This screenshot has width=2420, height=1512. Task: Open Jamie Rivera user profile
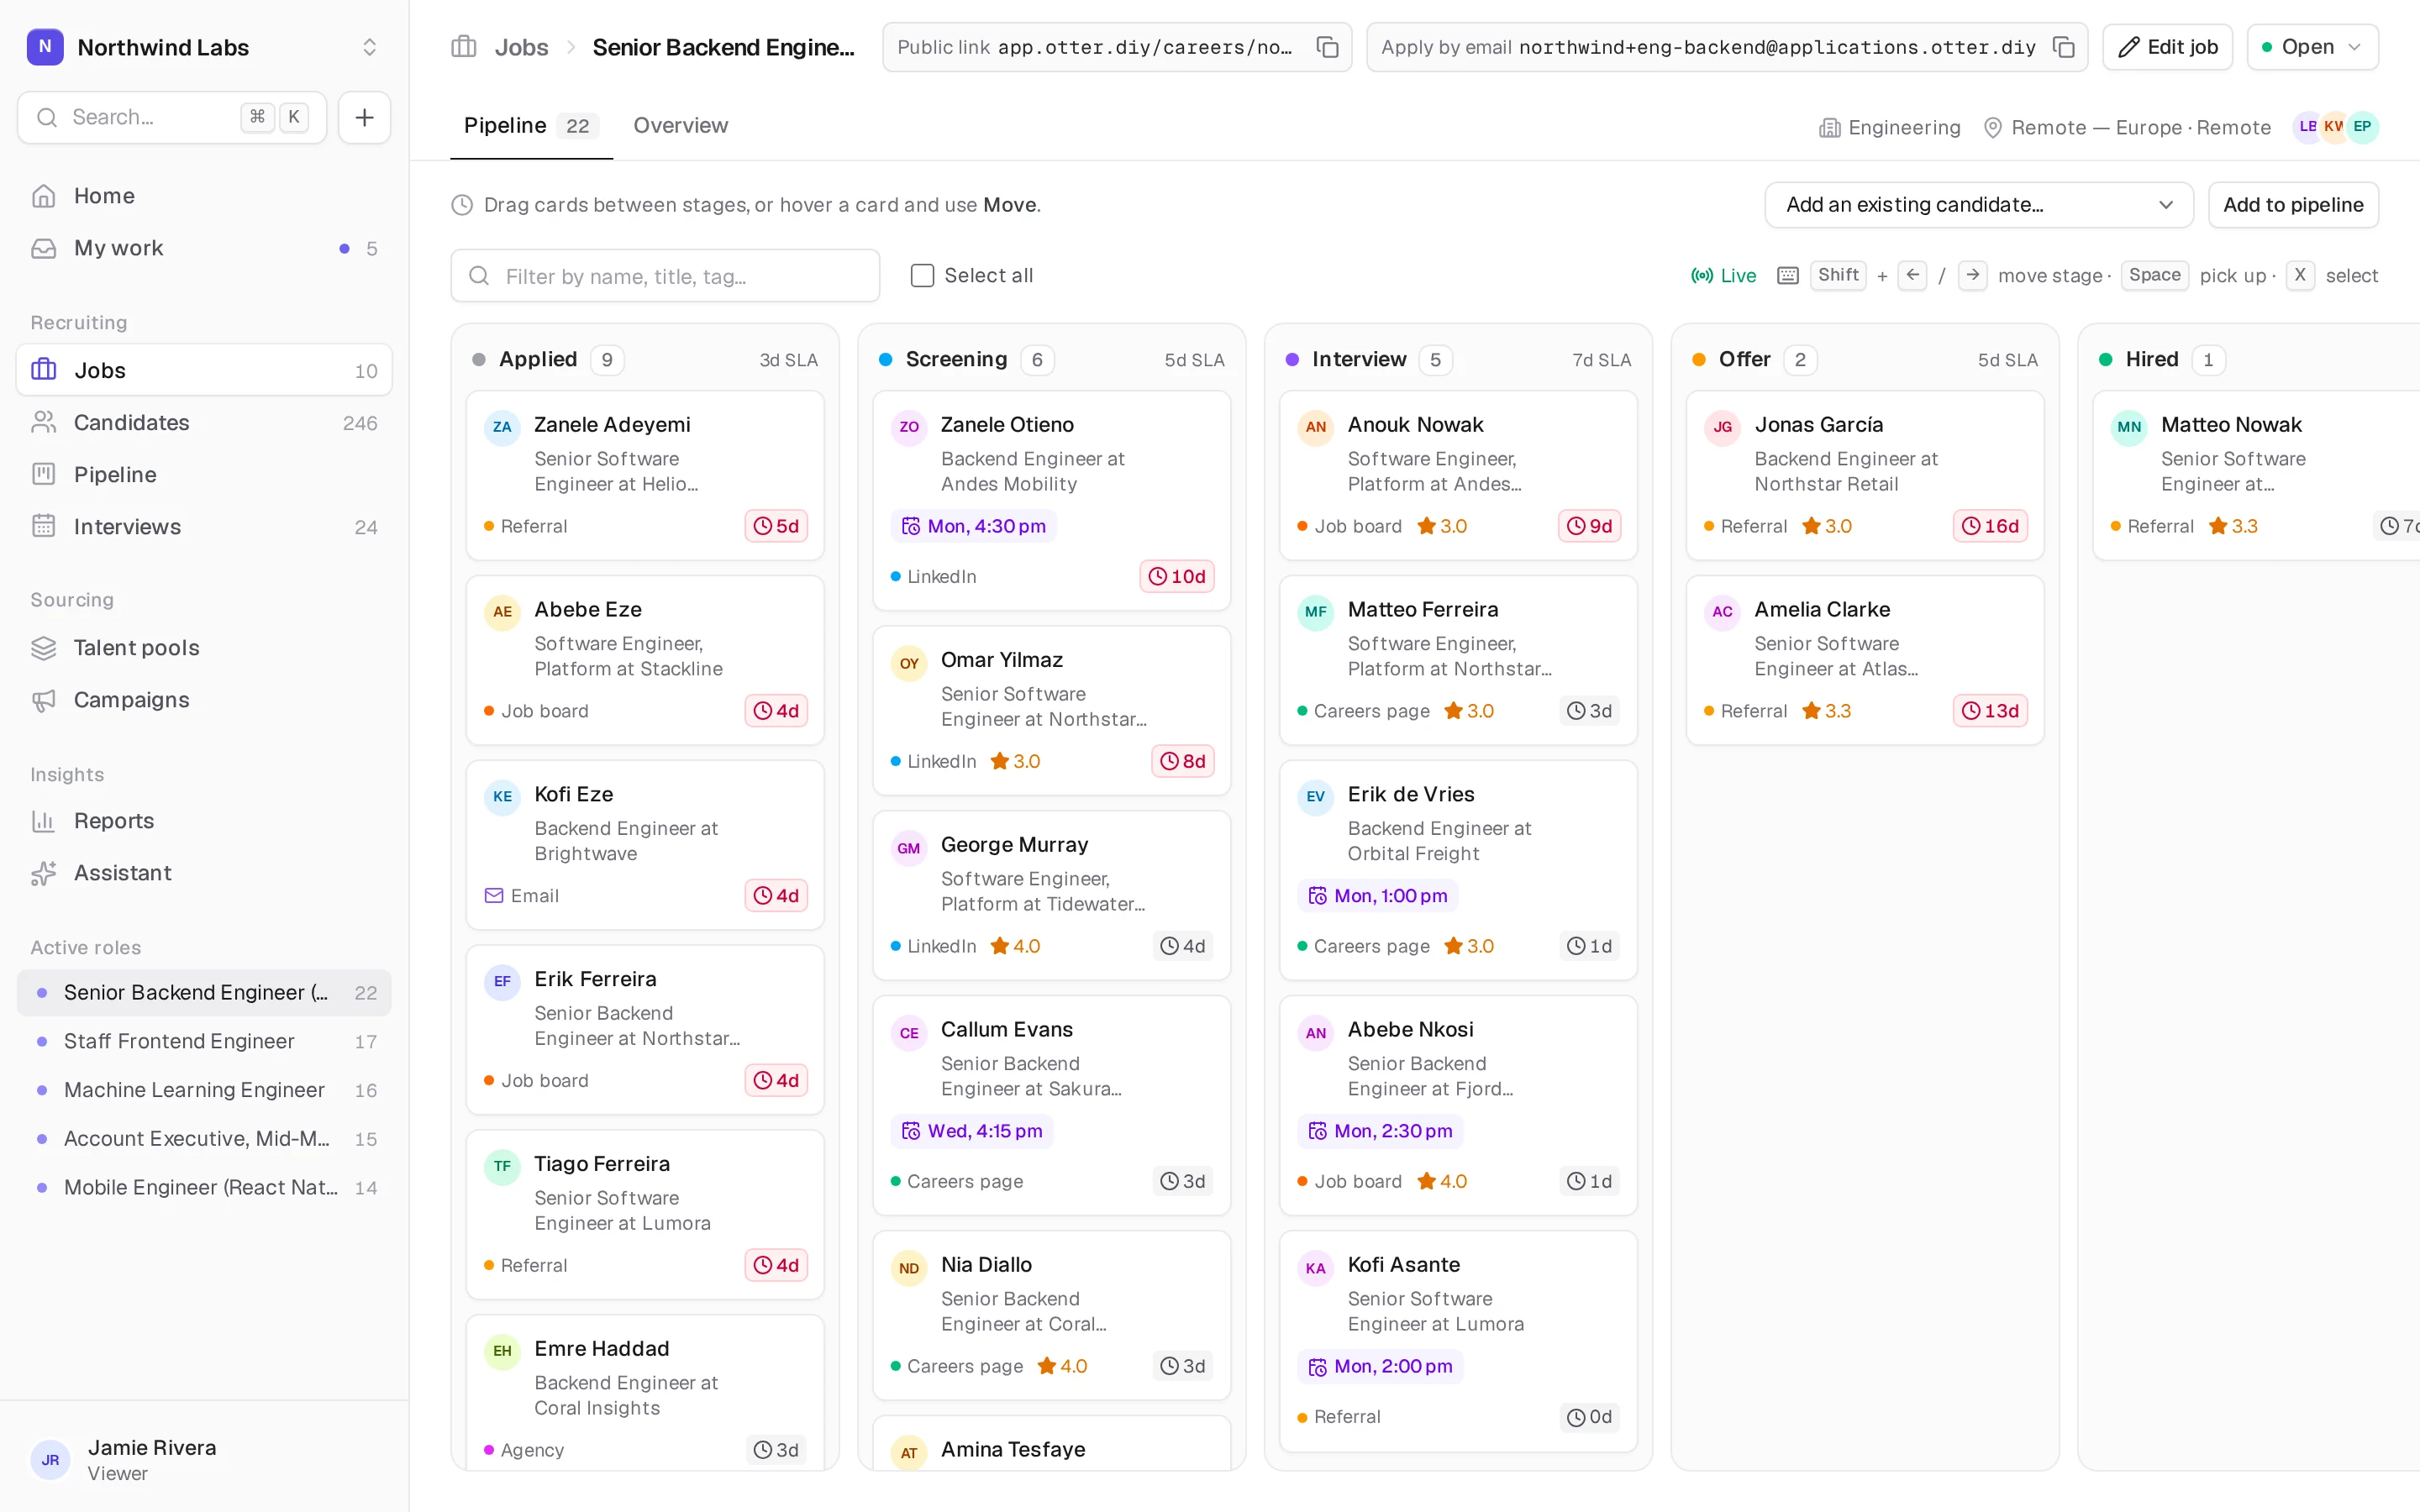pyautogui.click(x=204, y=1460)
